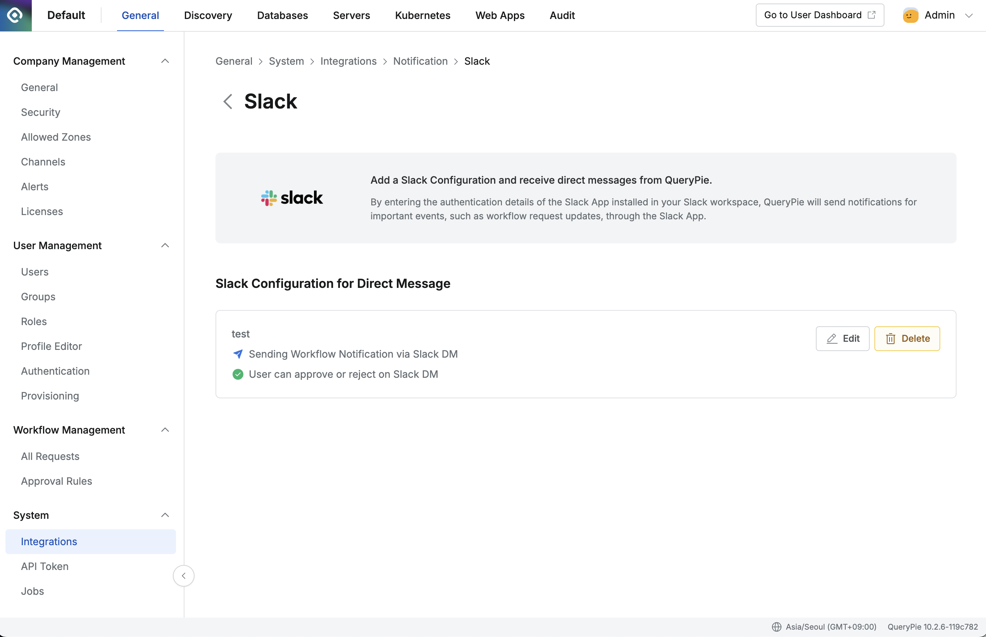Click the QueryPie logo icon
Viewport: 986px width, 637px height.
pyautogui.click(x=15, y=15)
